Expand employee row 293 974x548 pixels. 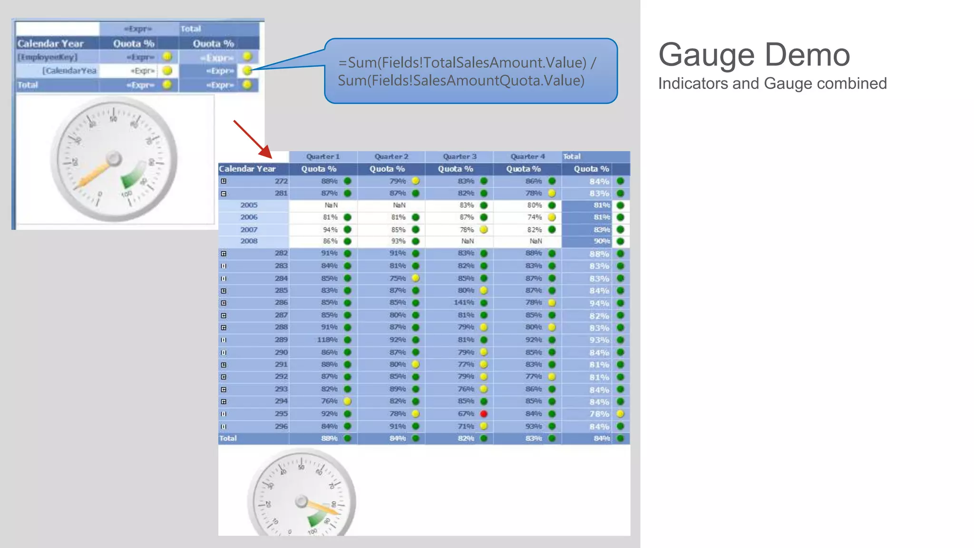(x=224, y=390)
